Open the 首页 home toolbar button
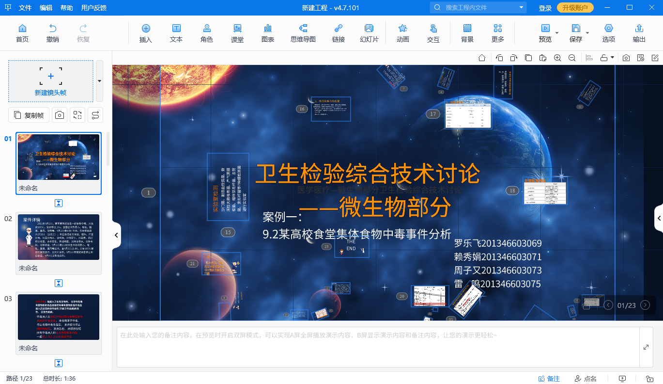663x384 pixels. (x=22, y=33)
